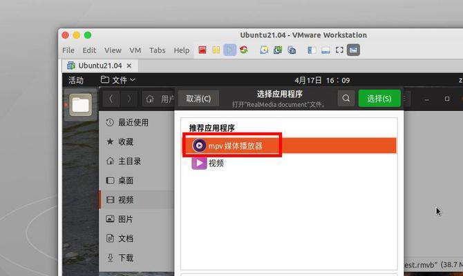This screenshot has height=276, width=463.
Task: Click the 取消(C) cancel button
Action: (x=198, y=99)
